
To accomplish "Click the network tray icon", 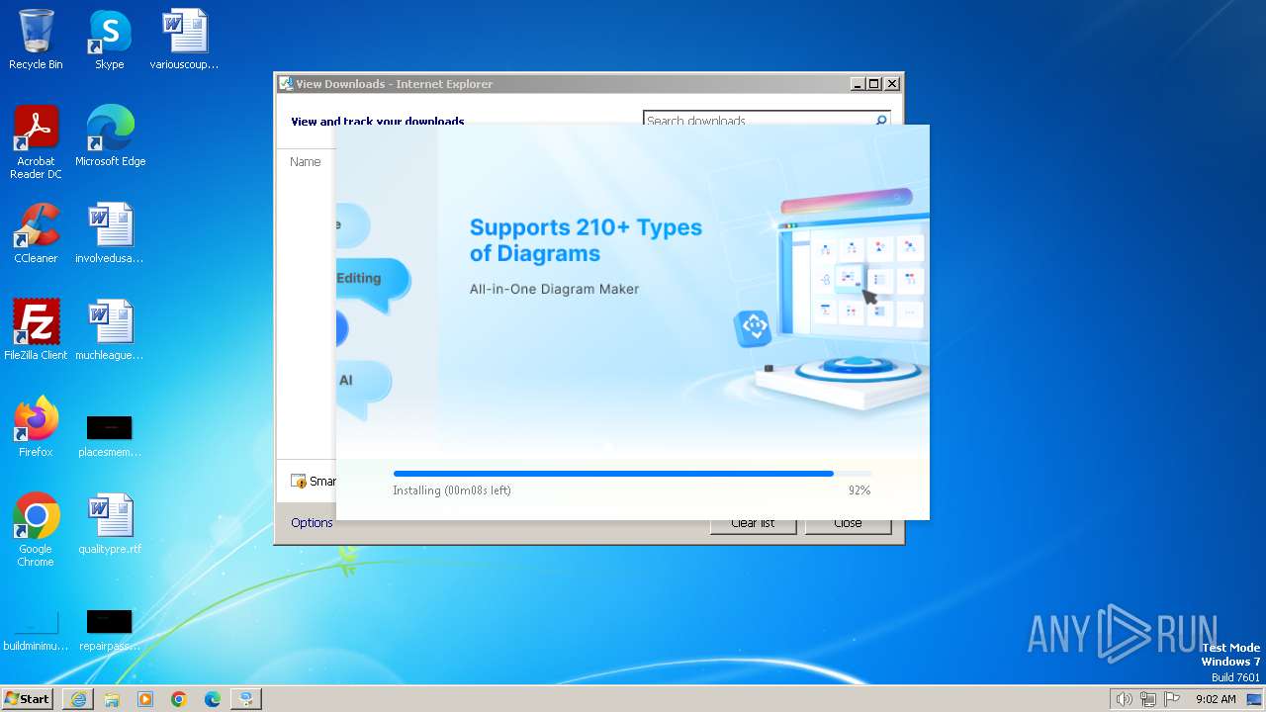I will coord(1148,699).
